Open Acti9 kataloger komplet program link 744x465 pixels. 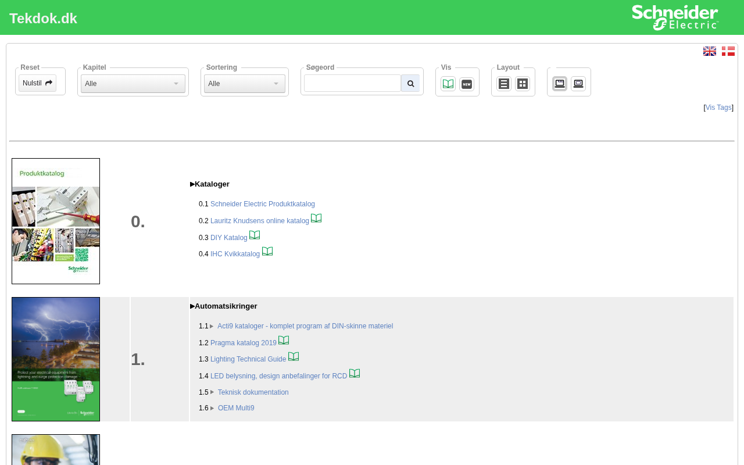(305, 326)
